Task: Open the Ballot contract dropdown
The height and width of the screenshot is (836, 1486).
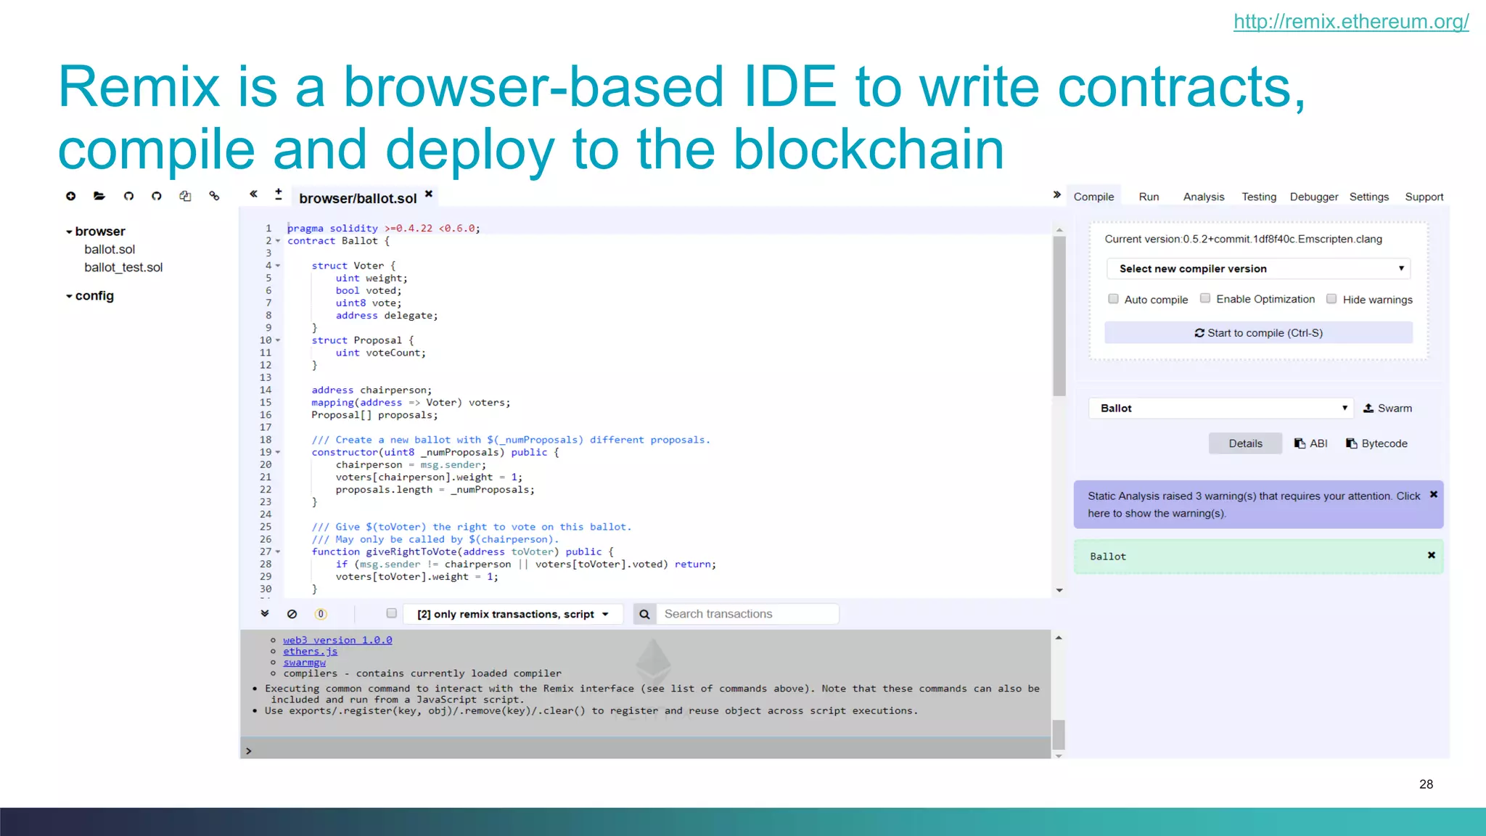Action: pyautogui.click(x=1222, y=408)
